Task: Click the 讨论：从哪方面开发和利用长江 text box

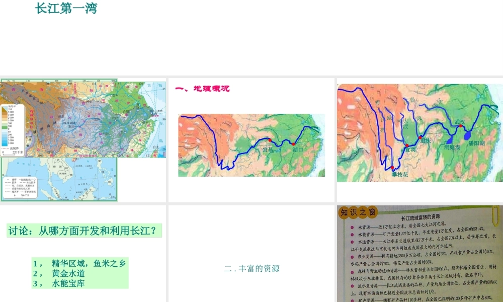Action: pyautogui.click(x=84, y=231)
